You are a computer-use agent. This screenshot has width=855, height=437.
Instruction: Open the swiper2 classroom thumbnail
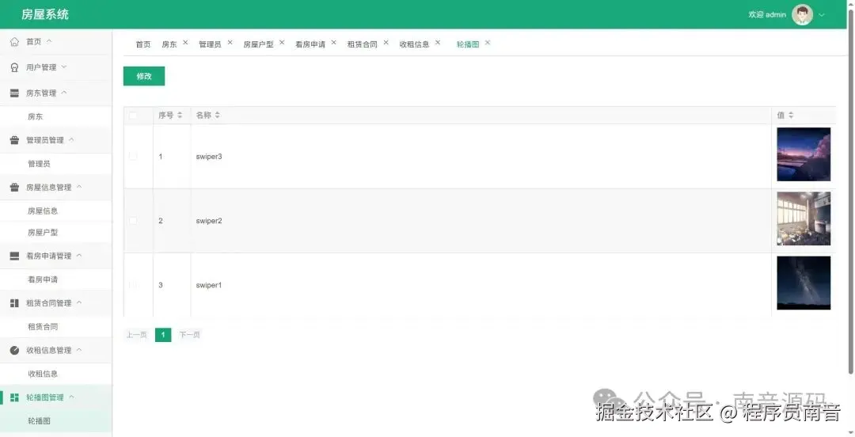point(804,218)
